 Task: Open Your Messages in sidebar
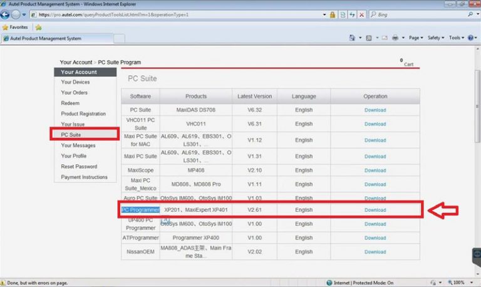[x=78, y=145]
